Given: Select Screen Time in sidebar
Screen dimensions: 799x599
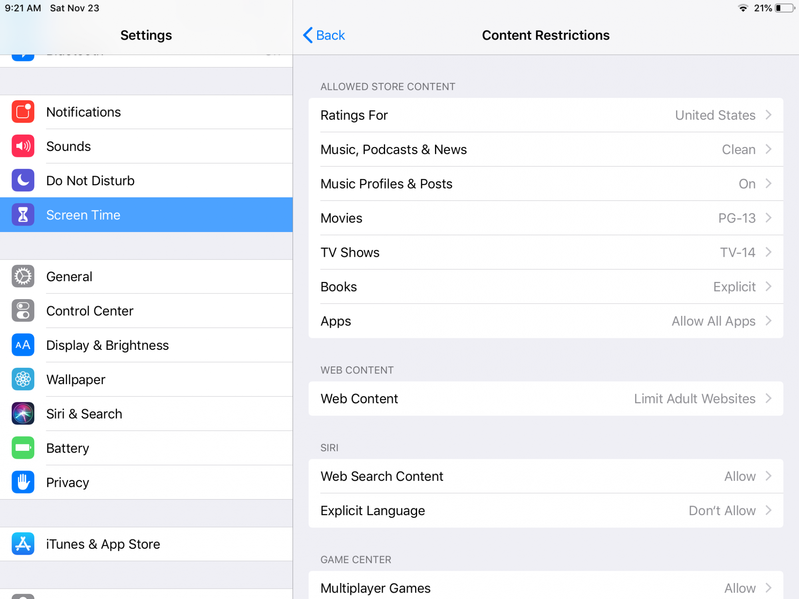Looking at the screenshot, I should click(x=146, y=215).
